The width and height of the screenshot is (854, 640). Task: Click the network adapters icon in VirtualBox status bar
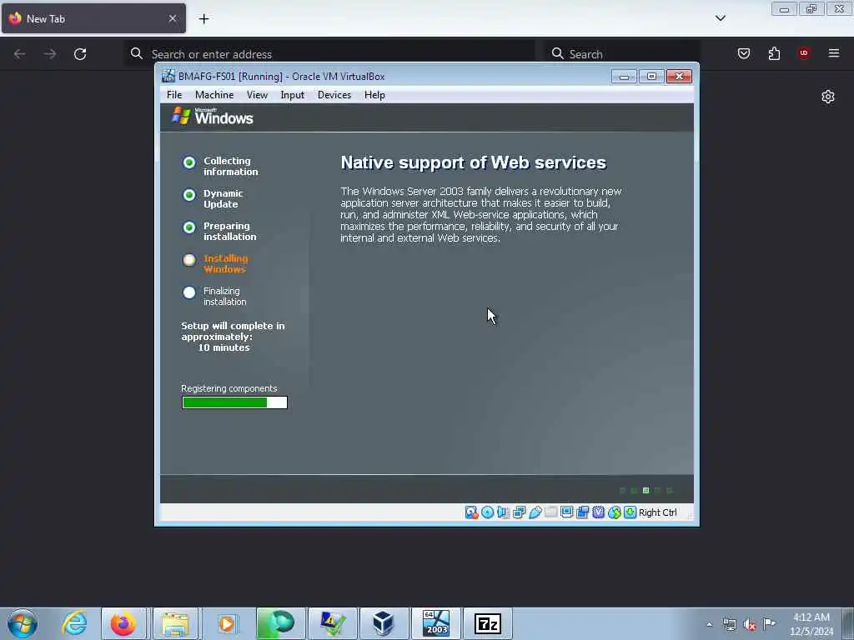[519, 512]
